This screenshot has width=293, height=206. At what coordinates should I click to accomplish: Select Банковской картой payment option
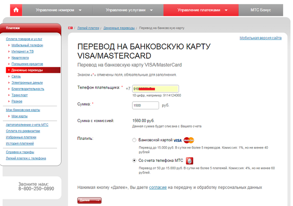point(134,140)
